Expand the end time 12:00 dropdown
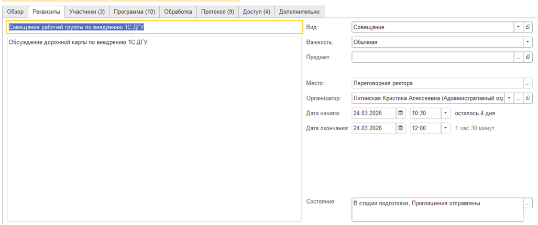538x225 pixels. [445, 128]
